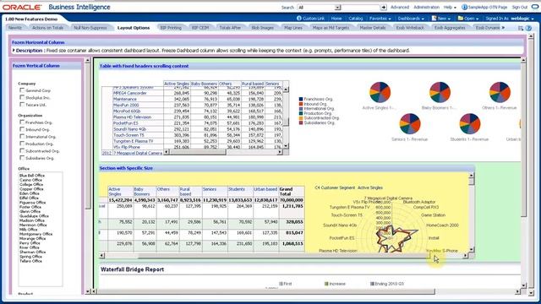Select Blue Bell Office in Office list
Viewport: 541px width, 304px height.
(32, 176)
